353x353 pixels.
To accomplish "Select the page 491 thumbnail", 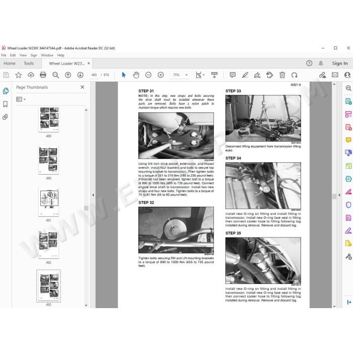I will click(x=48, y=202).
